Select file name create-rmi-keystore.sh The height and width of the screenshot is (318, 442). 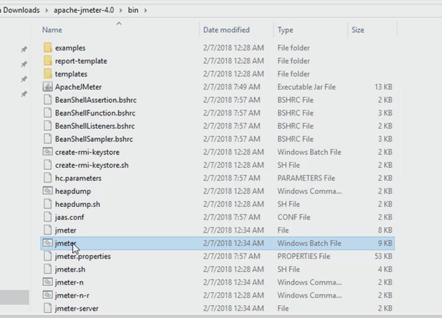[x=91, y=165]
